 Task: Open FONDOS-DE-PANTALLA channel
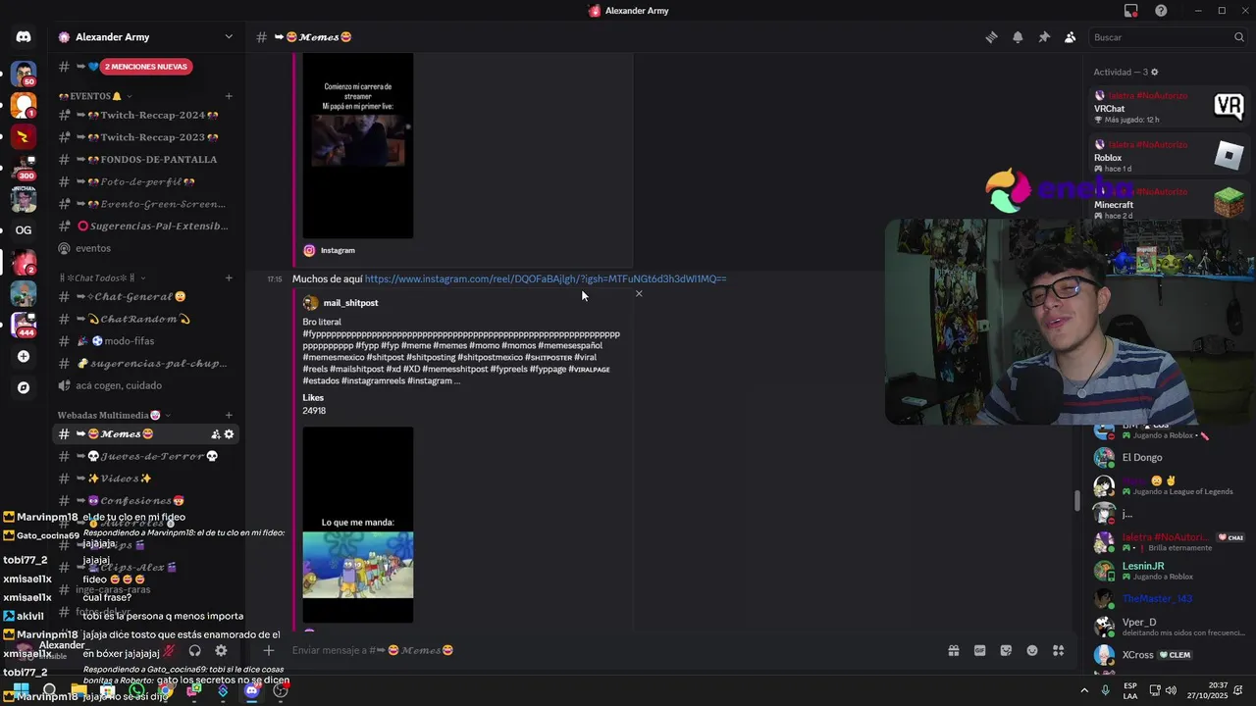146,159
